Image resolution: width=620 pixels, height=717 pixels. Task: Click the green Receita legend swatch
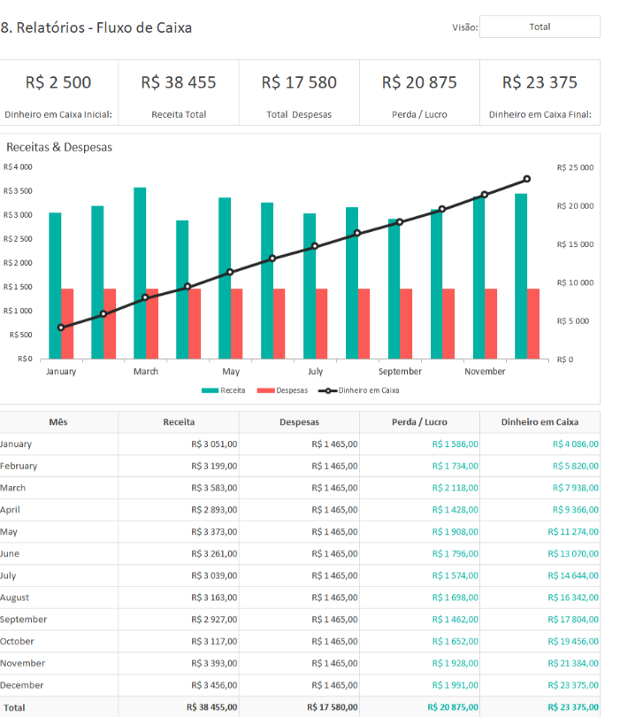pyautogui.click(x=210, y=390)
